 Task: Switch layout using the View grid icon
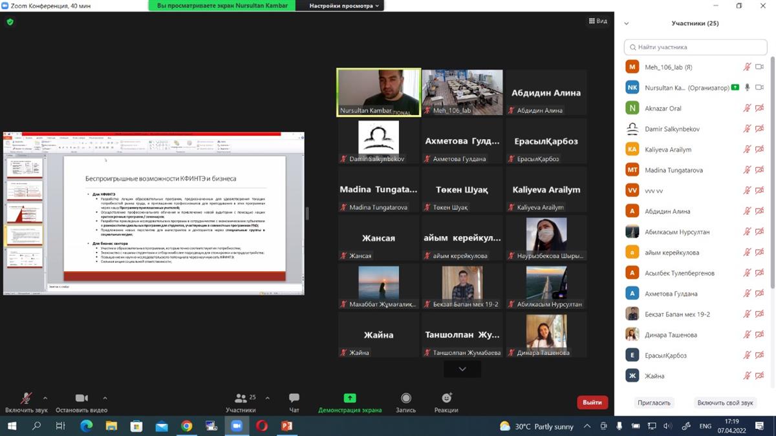[x=598, y=21]
